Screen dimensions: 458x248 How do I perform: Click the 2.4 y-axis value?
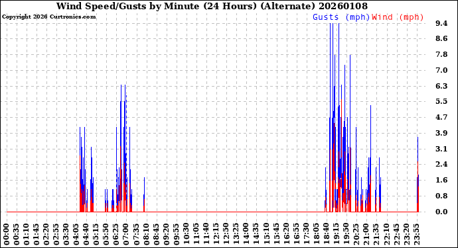tap(441, 165)
